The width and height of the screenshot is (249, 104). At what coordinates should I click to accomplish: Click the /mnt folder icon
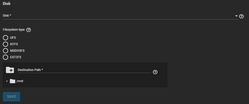coord(13,81)
